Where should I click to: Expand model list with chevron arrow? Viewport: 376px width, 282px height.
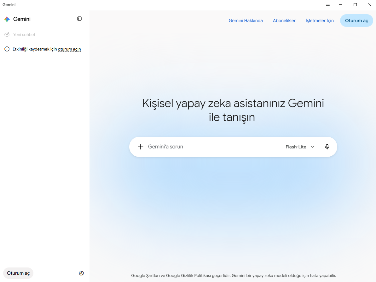313,147
